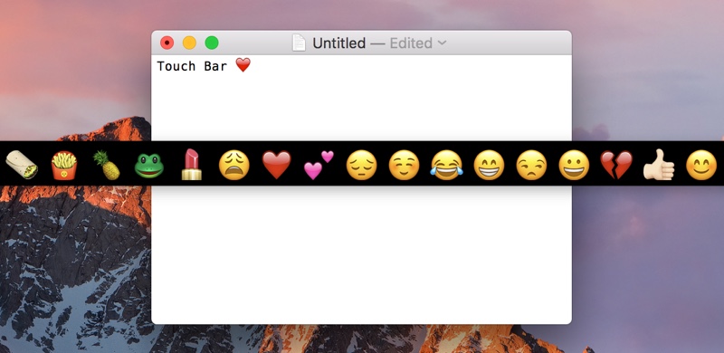724x353 pixels.
Task: Select the unamused face emoji
Action: tap(531, 165)
